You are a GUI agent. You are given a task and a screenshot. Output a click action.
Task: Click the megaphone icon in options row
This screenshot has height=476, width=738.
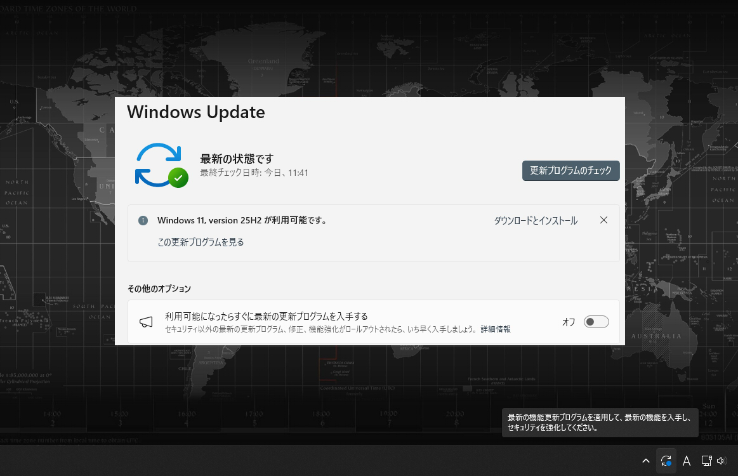[146, 322]
